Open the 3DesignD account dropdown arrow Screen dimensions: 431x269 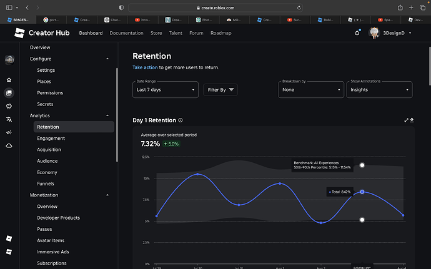(410, 33)
